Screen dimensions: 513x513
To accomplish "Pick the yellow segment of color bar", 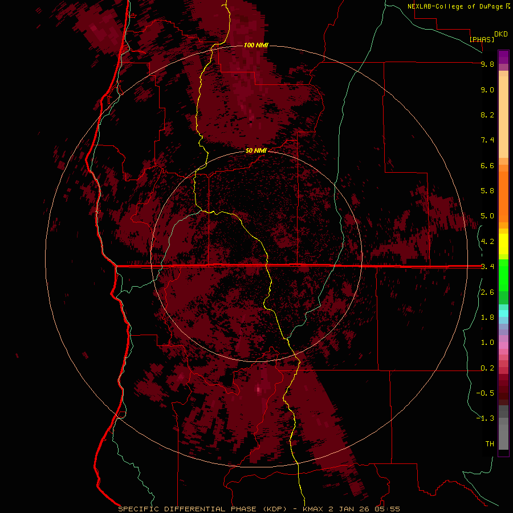I will tap(503, 244).
